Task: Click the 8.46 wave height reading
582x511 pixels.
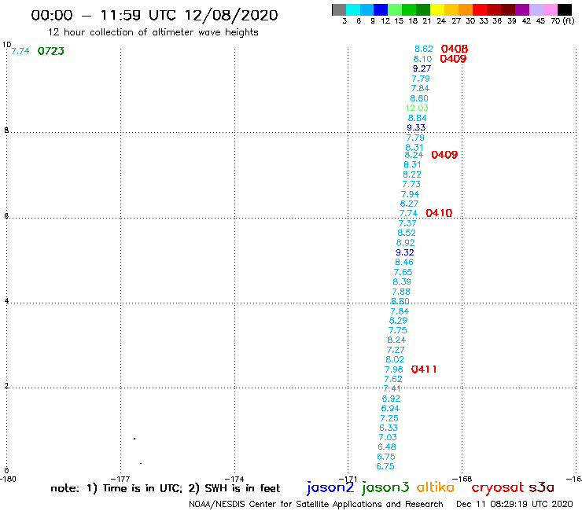Action: click(403, 262)
